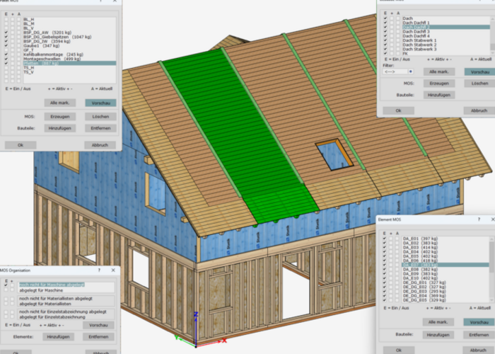
Task: Select 'GF_T' list row
Action: coord(69,50)
